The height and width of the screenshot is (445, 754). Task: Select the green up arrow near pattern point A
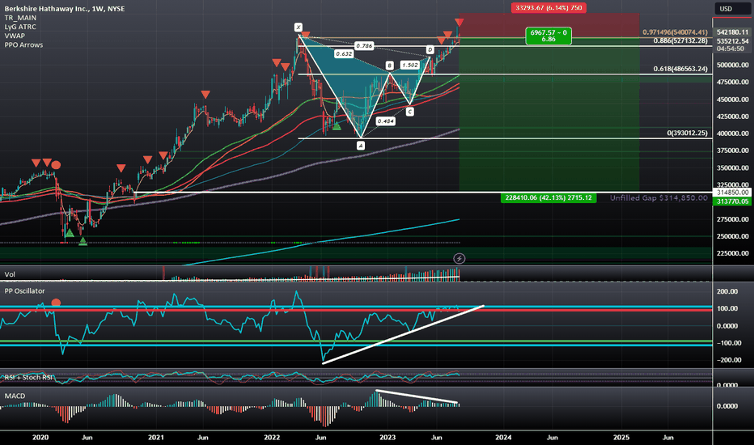click(x=337, y=125)
